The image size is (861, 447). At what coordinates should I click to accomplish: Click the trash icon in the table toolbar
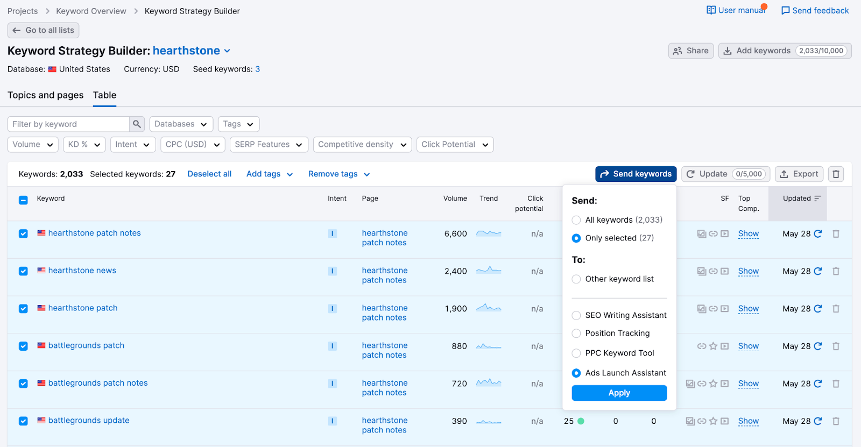(x=836, y=174)
